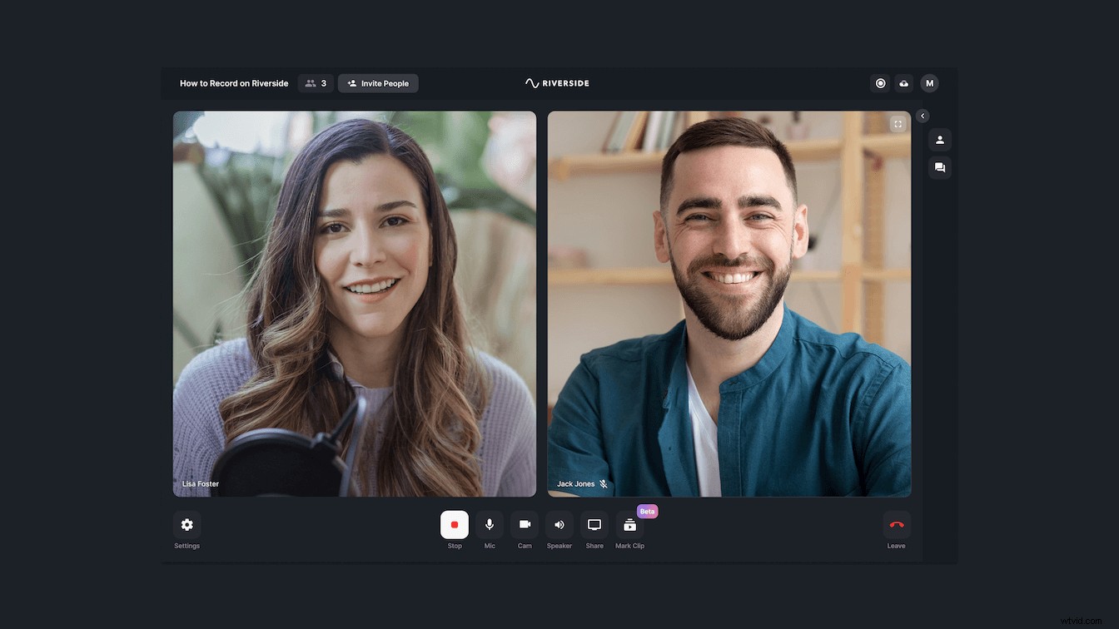Expand Jack Jones's video to fullscreen
This screenshot has width=1119, height=629.
tap(898, 123)
